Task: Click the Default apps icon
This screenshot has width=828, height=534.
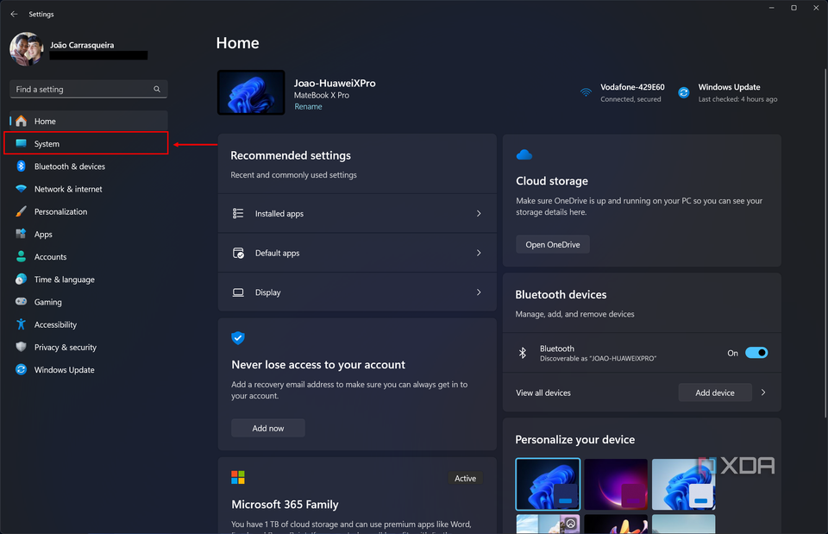Action: click(238, 253)
